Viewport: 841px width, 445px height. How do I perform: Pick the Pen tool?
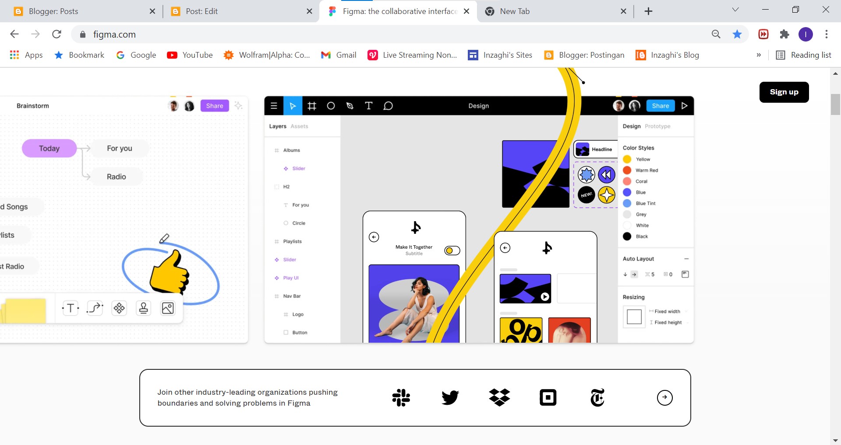(x=350, y=105)
